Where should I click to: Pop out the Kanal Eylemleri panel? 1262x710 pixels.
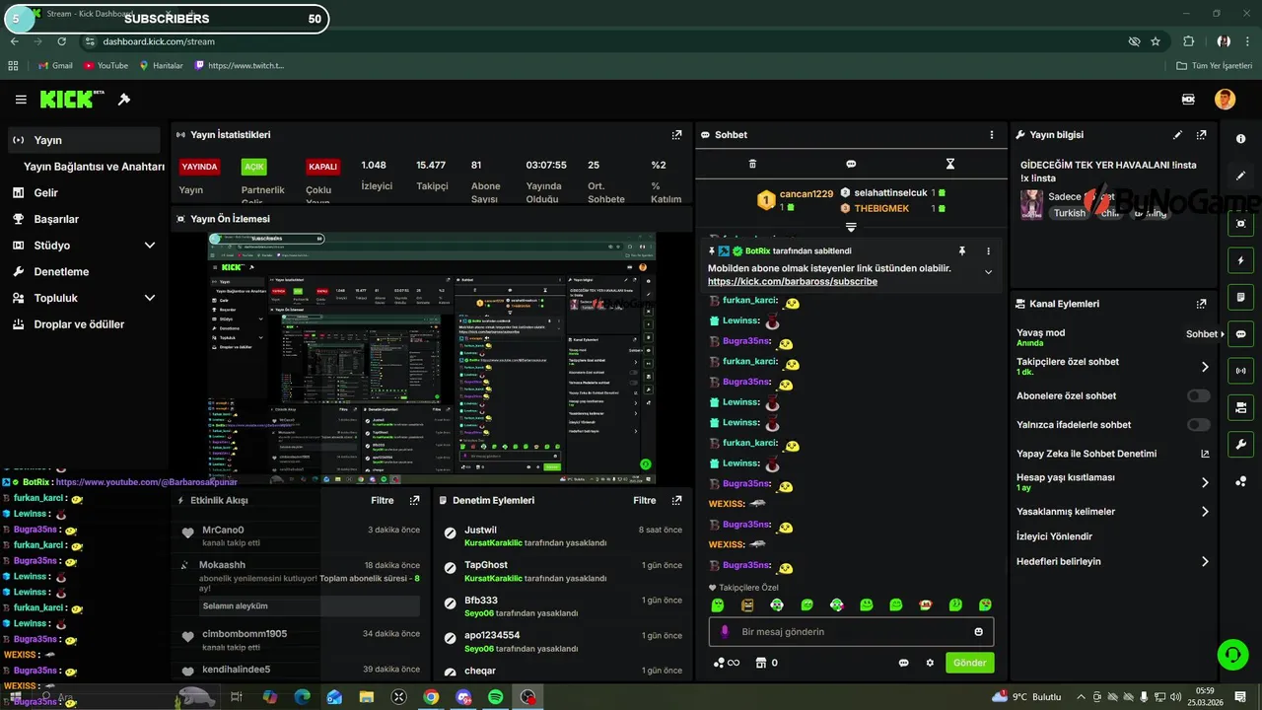click(1201, 304)
